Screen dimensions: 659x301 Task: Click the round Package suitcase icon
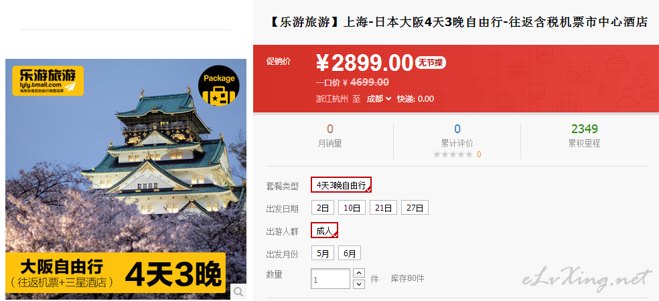[219, 86]
